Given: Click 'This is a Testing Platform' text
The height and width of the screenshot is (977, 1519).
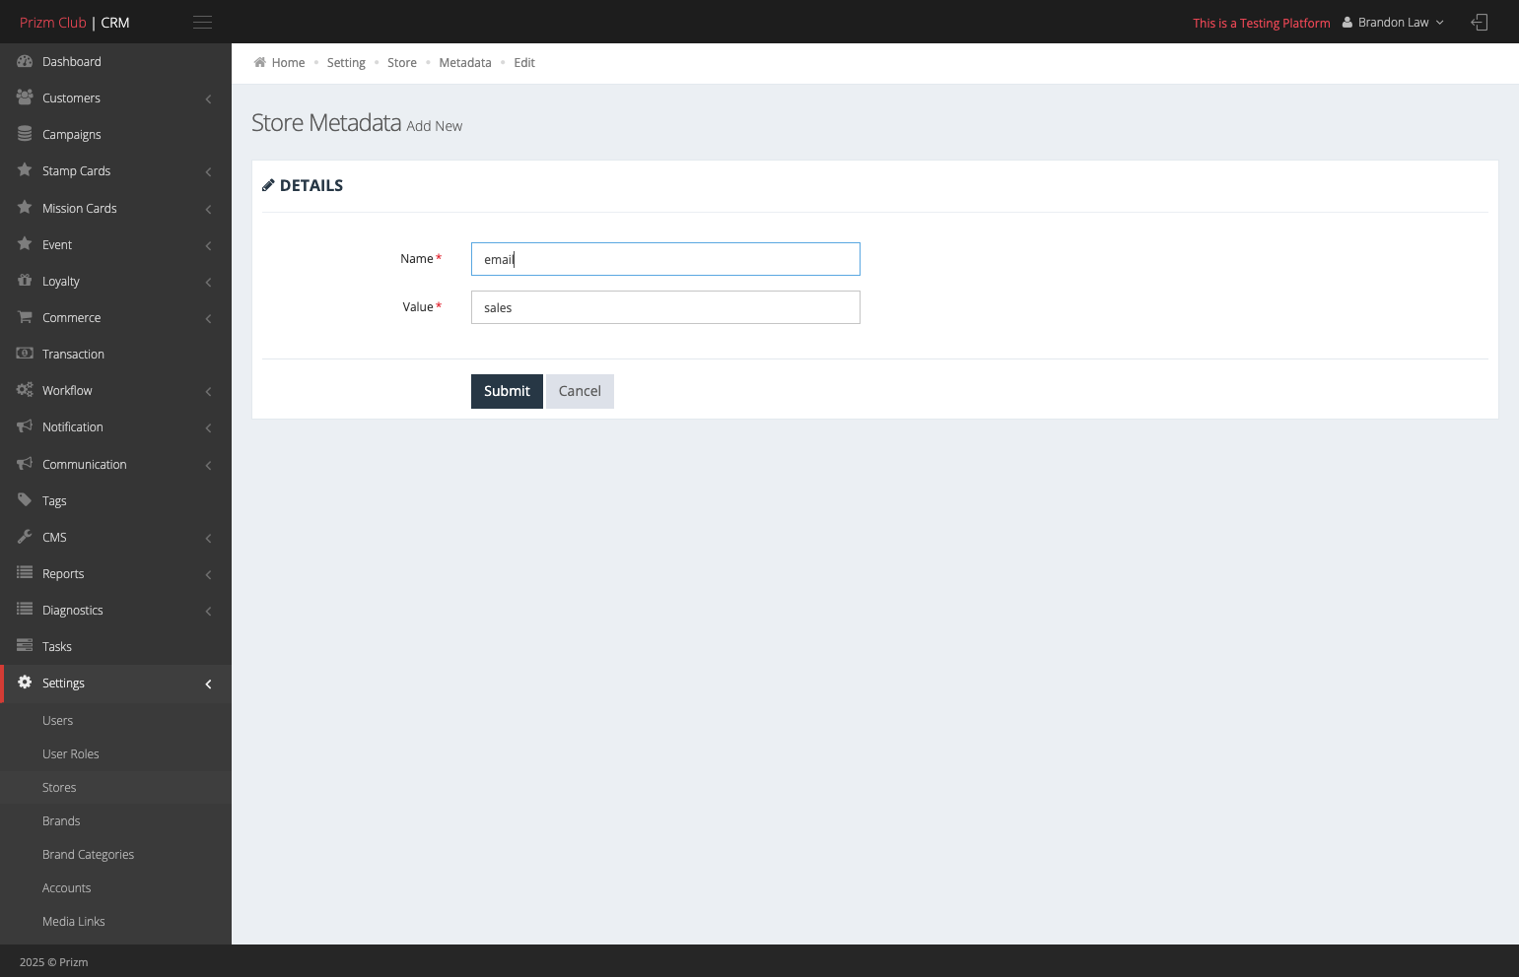Looking at the screenshot, I should [1262, 23].
